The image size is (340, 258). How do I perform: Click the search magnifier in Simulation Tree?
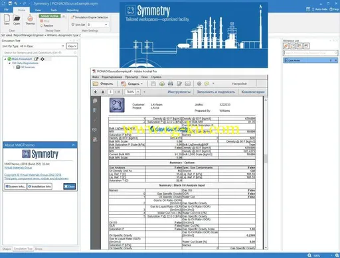click(75, 52)
